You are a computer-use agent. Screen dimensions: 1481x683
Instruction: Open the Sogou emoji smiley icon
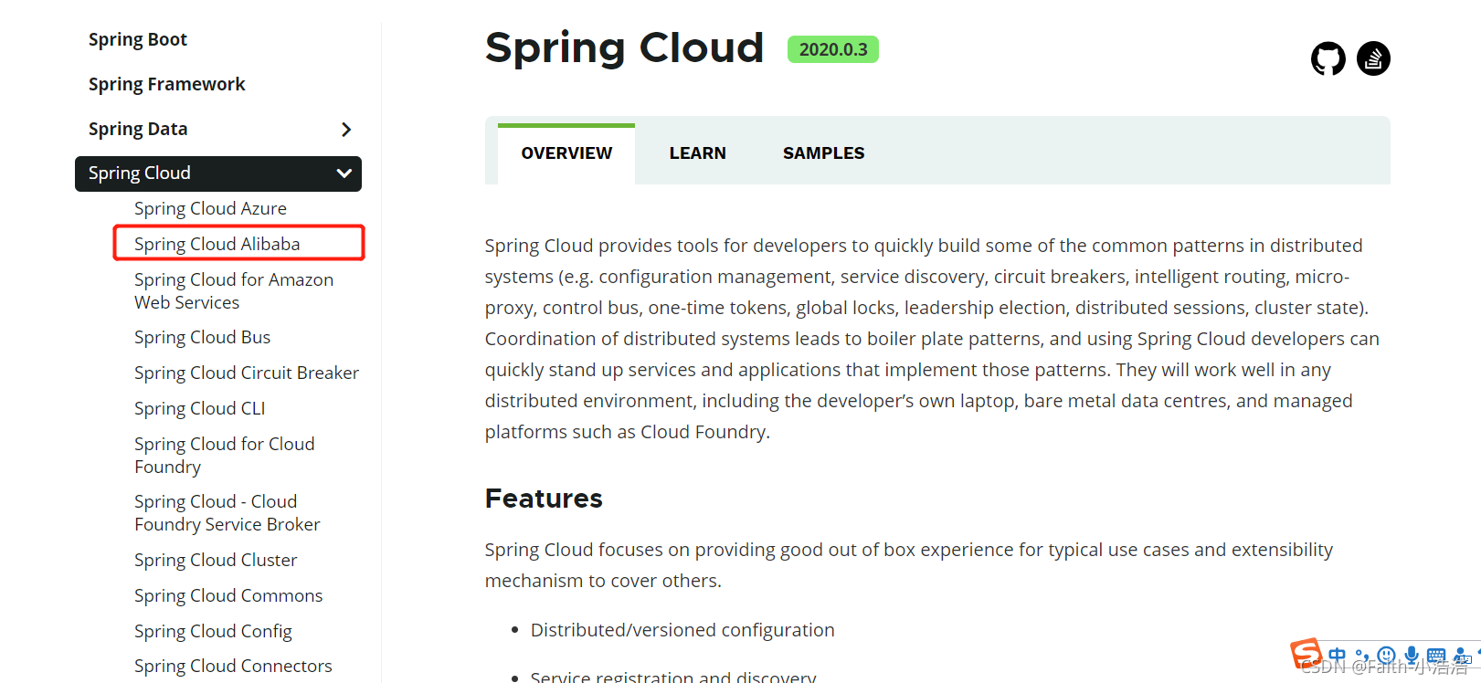[x=1386, y=656]
